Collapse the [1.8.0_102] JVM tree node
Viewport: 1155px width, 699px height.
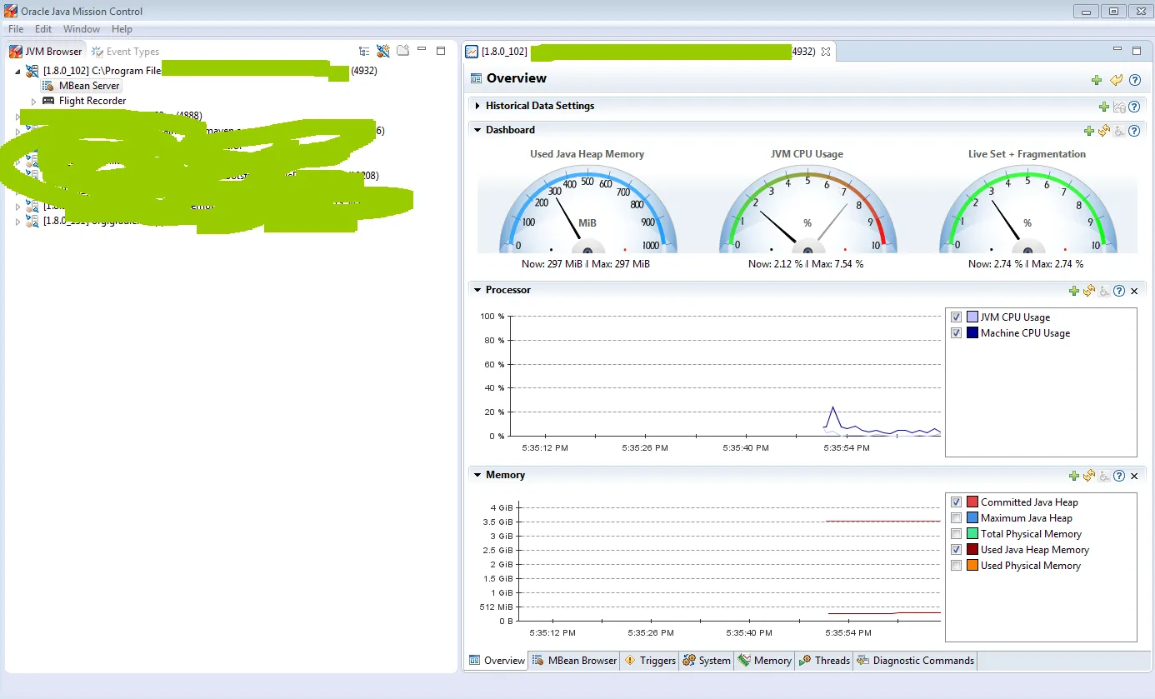(17, 72)
